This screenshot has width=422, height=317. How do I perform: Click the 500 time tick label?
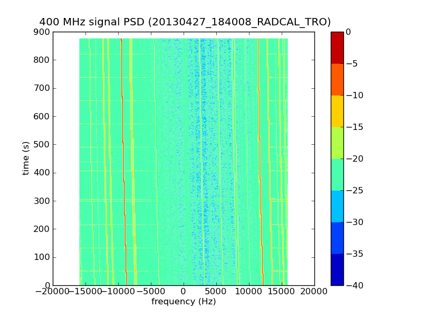pos(42,144)
